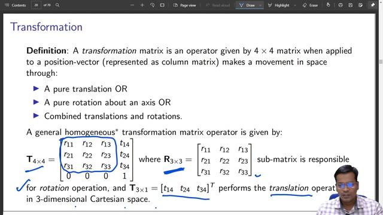The height and width of the screenshot is (215, 383).
Task: Expand the Highlight color dropdown arrow
Action: click(x=295, y=5)
